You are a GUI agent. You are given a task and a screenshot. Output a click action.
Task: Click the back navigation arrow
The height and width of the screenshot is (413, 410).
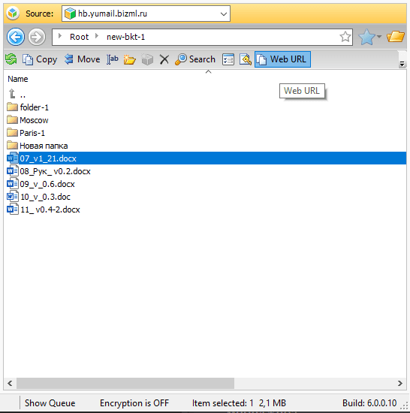(x=16, y=37)
